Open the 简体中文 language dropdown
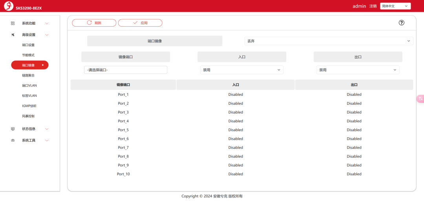Screen dimensions: 424x201 [395, 6]
